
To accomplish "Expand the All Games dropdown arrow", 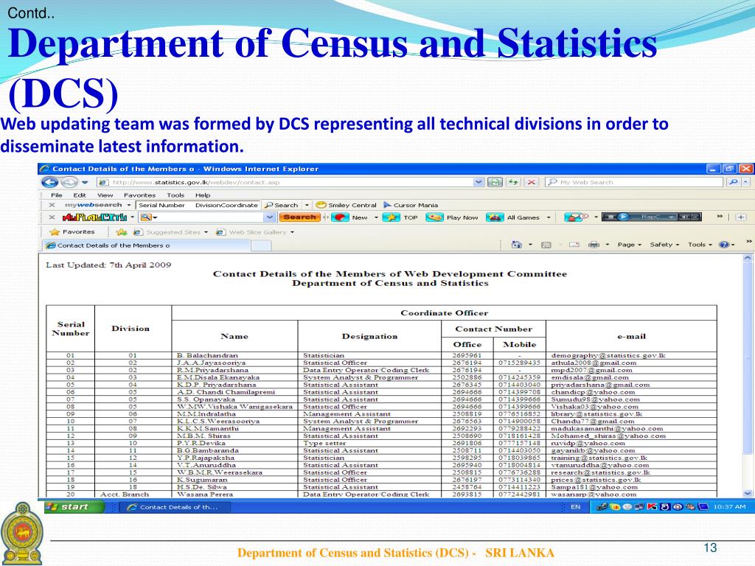I will click(x=549, y=217).
